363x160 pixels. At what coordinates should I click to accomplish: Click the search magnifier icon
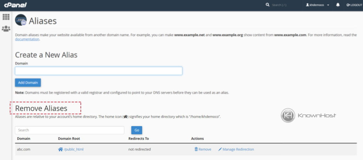coord(268,5)
